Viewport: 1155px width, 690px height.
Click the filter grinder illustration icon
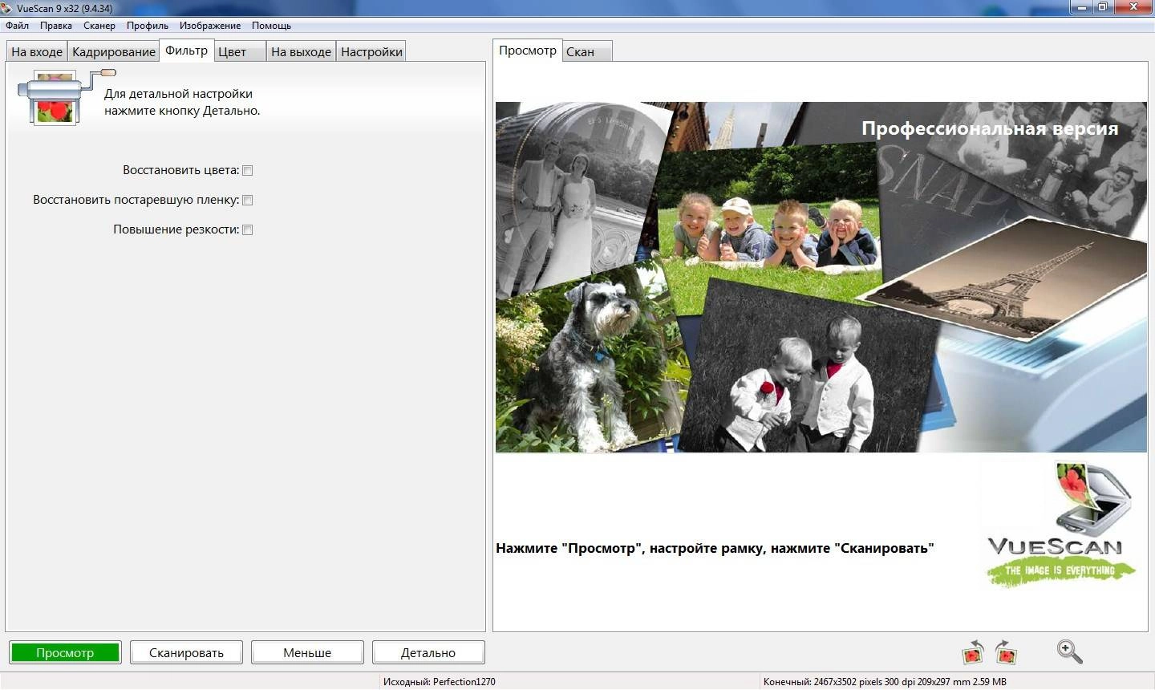click(65, 97)
